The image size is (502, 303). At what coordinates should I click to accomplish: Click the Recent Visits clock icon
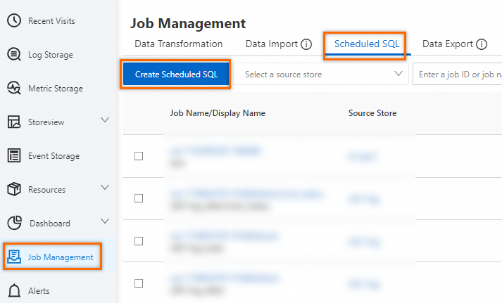pos(14,20)
